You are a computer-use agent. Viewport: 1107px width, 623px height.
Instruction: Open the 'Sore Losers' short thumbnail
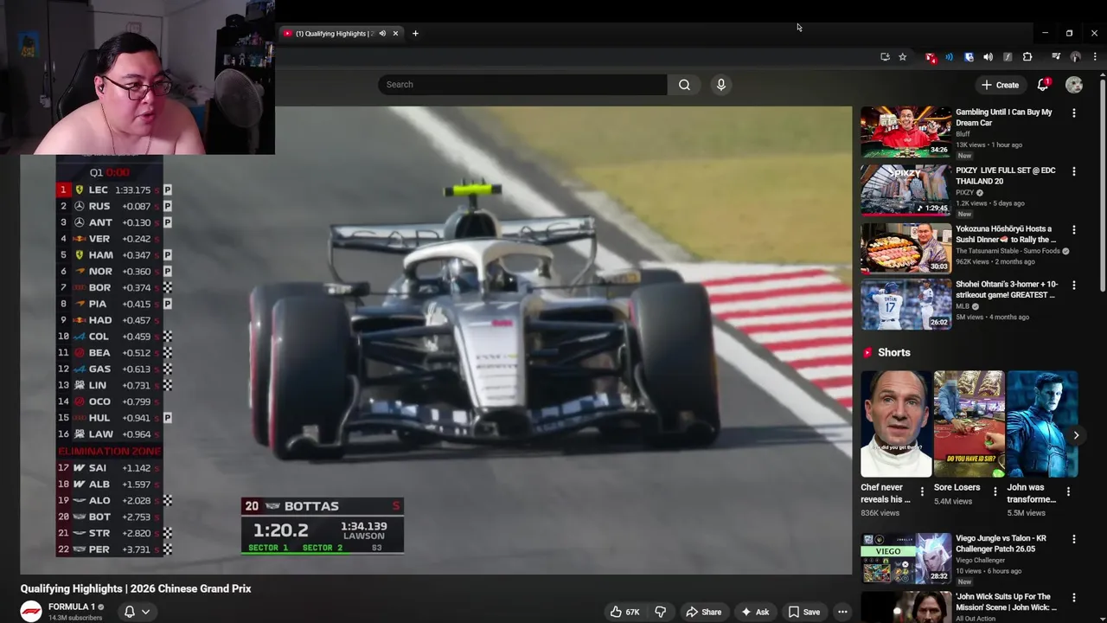click(969, 424)
